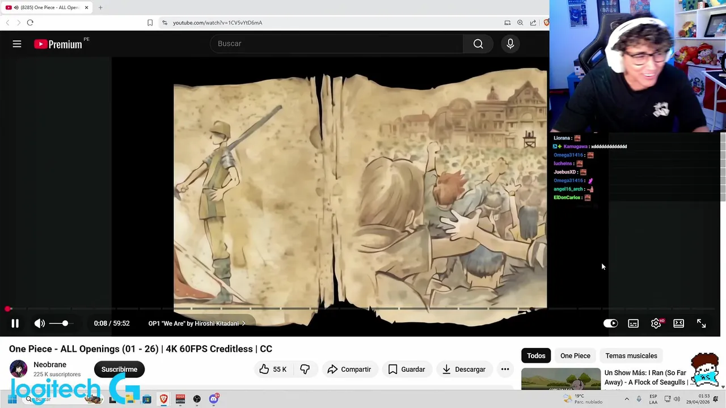Screen dimensions: 726x408
Task: Open the Neobrane channel name link
Action: pos(50,364)
